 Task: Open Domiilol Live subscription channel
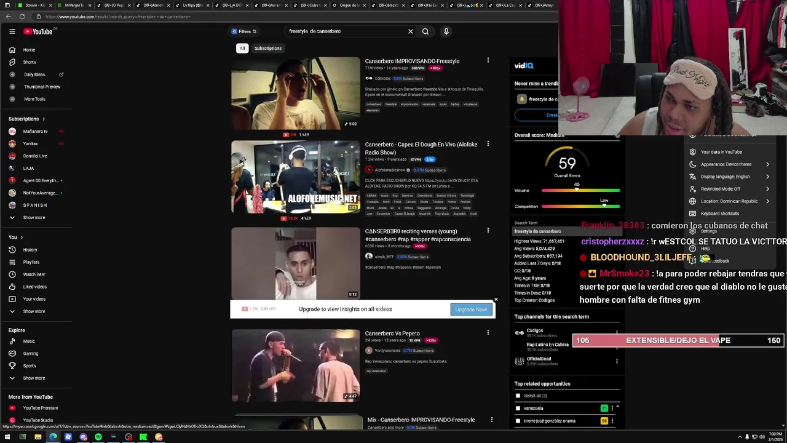coord(35,156)
